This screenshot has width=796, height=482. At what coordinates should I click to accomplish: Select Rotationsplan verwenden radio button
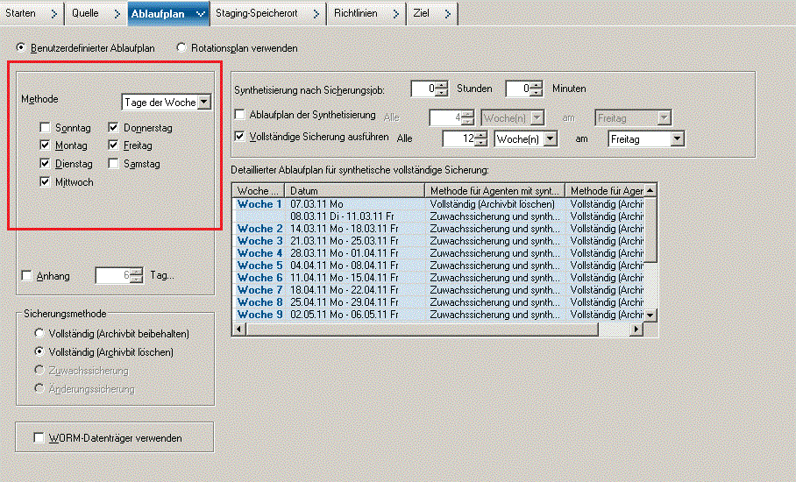[182, 48]
